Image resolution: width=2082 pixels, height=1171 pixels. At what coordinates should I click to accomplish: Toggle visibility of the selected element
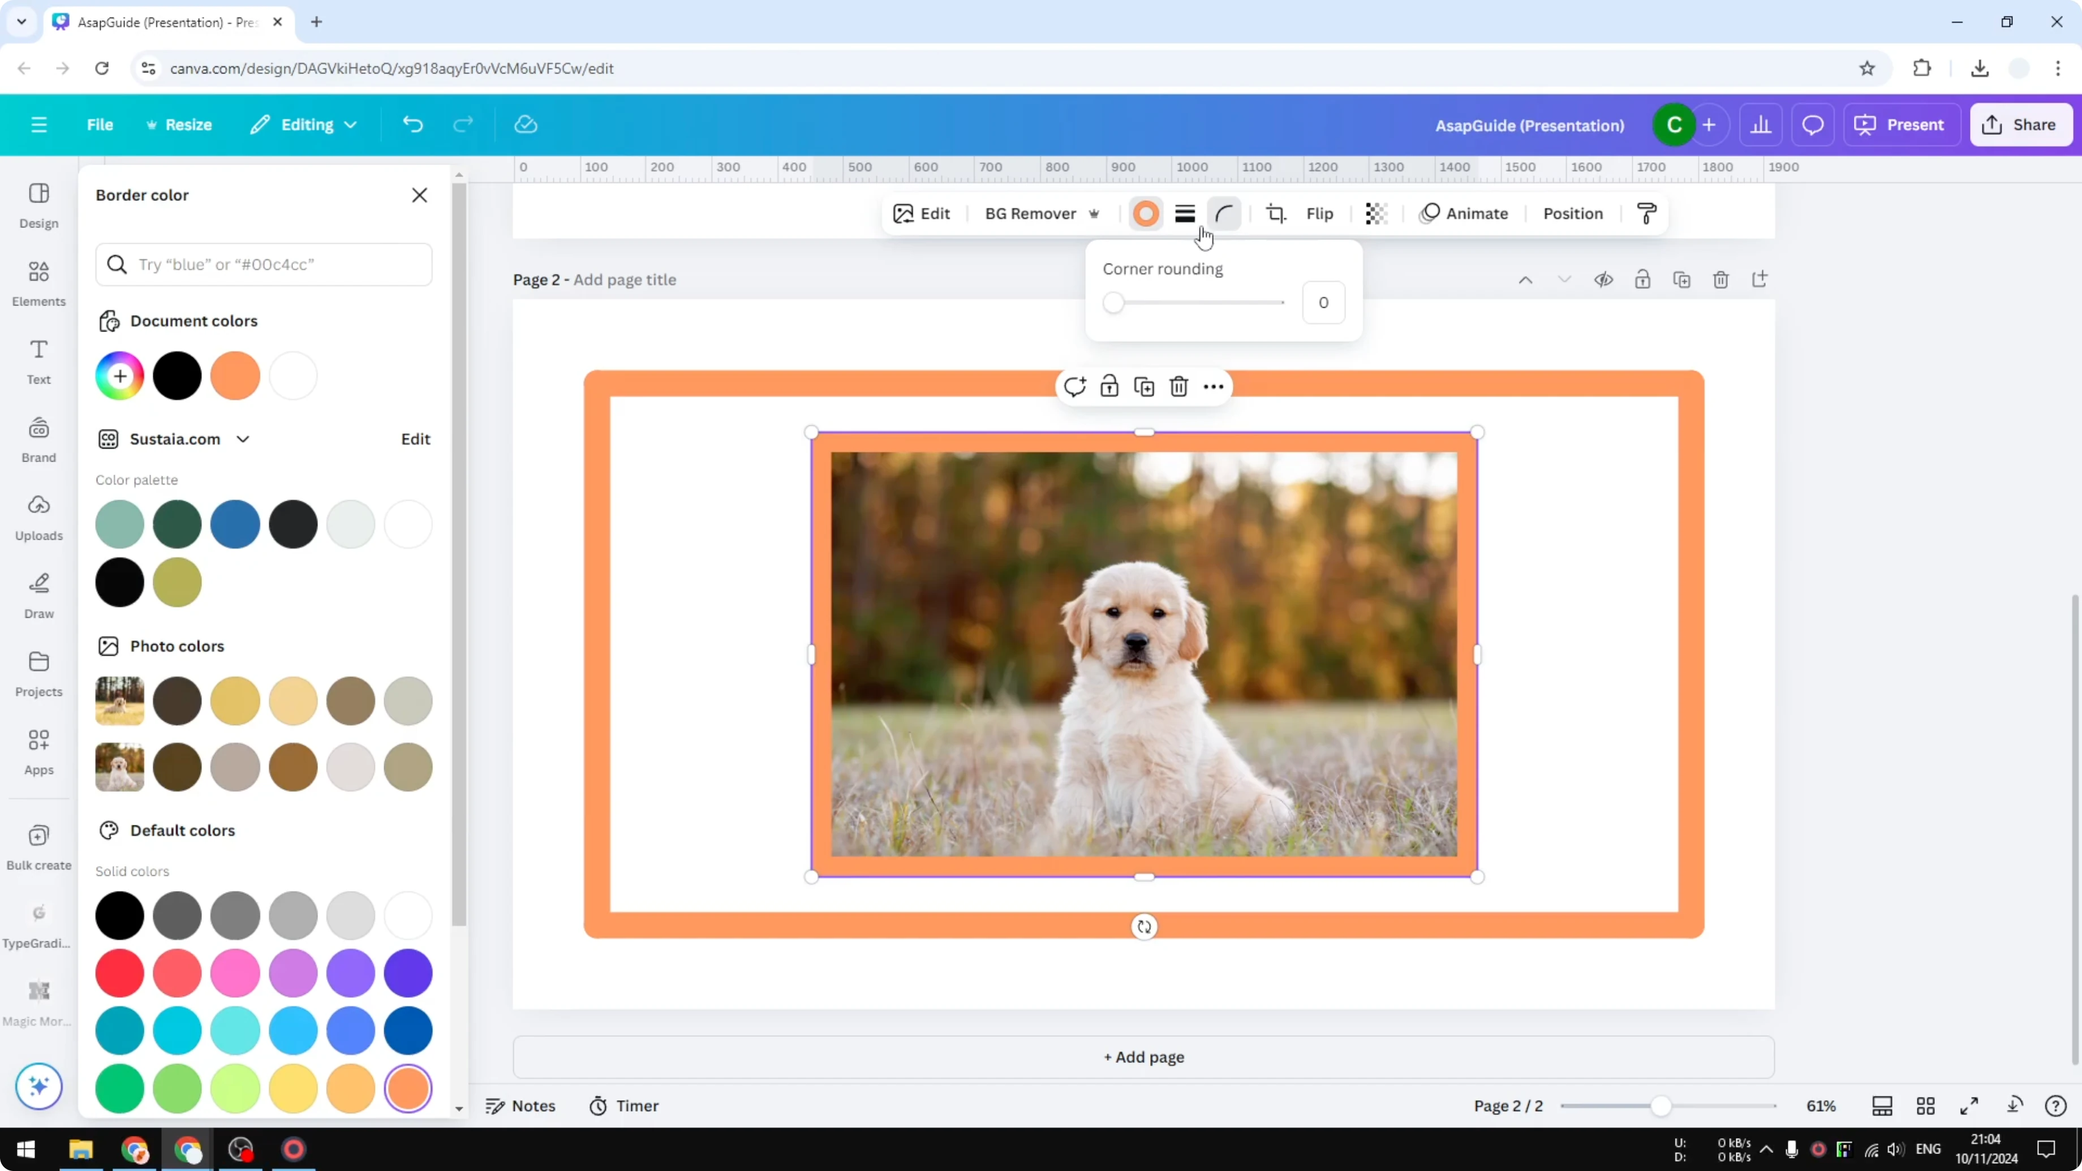tap(1603, 279)
